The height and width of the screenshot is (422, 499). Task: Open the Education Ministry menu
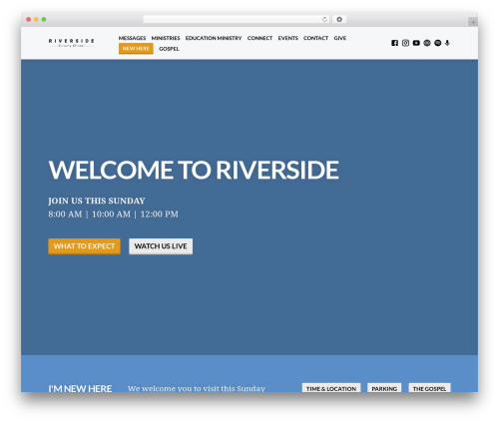pyautogui.click(x=214, y=38)
